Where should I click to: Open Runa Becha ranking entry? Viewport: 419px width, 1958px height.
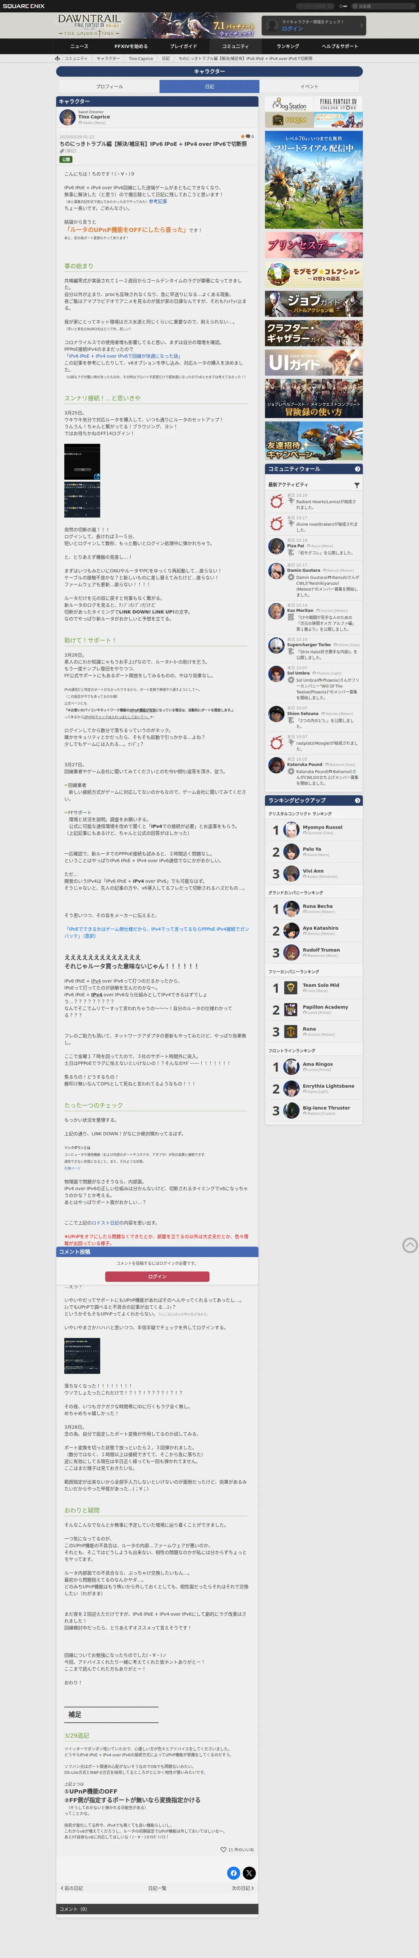[313, 909]
